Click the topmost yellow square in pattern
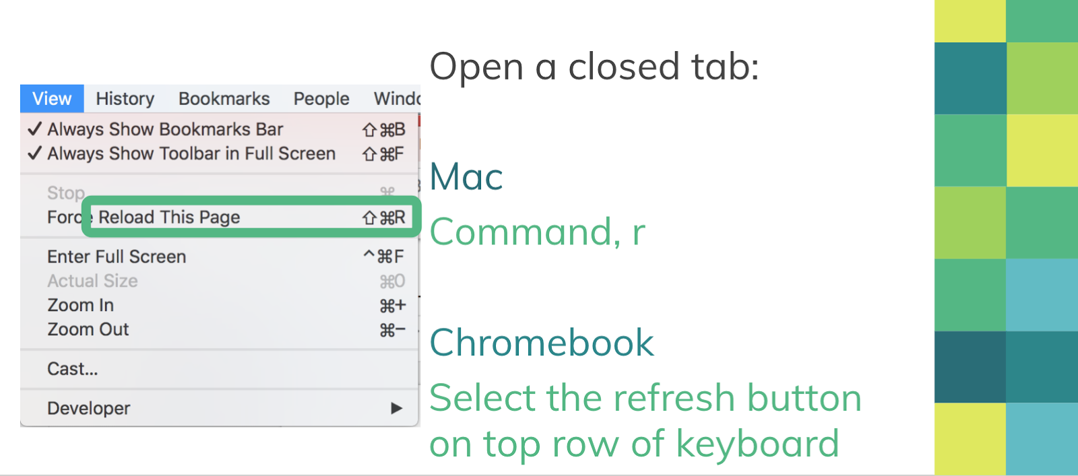 [970, 20]
